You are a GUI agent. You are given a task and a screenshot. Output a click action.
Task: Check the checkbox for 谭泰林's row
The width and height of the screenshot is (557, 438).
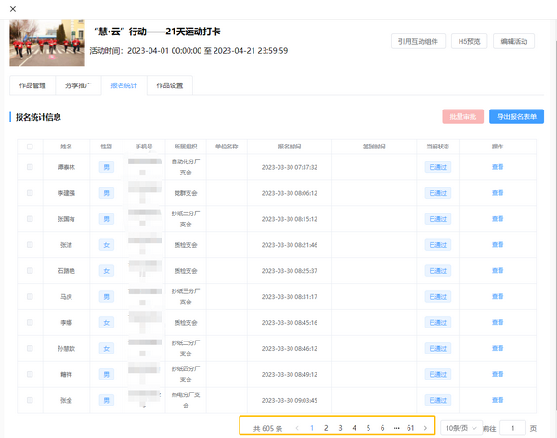pyautogui.click(x=30, y=167)
